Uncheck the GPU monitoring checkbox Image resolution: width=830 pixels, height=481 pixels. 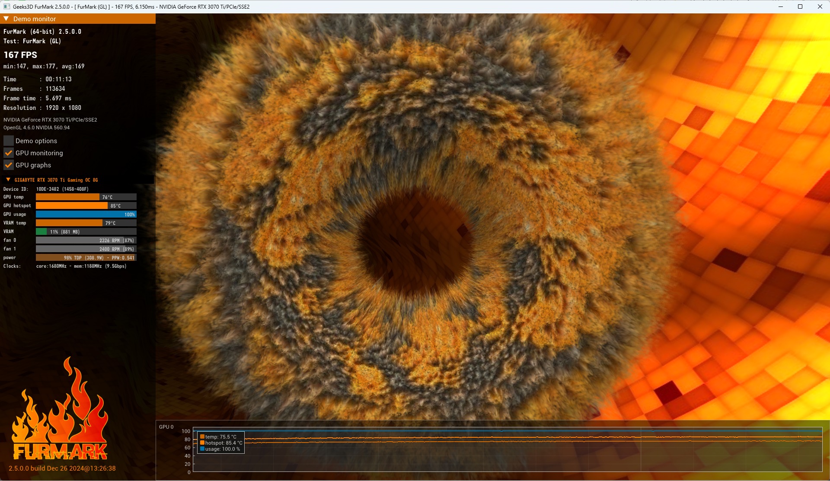[x=9, y=153]
